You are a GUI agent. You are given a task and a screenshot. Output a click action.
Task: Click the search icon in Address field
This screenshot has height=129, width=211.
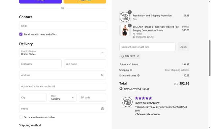pos(103,75)
